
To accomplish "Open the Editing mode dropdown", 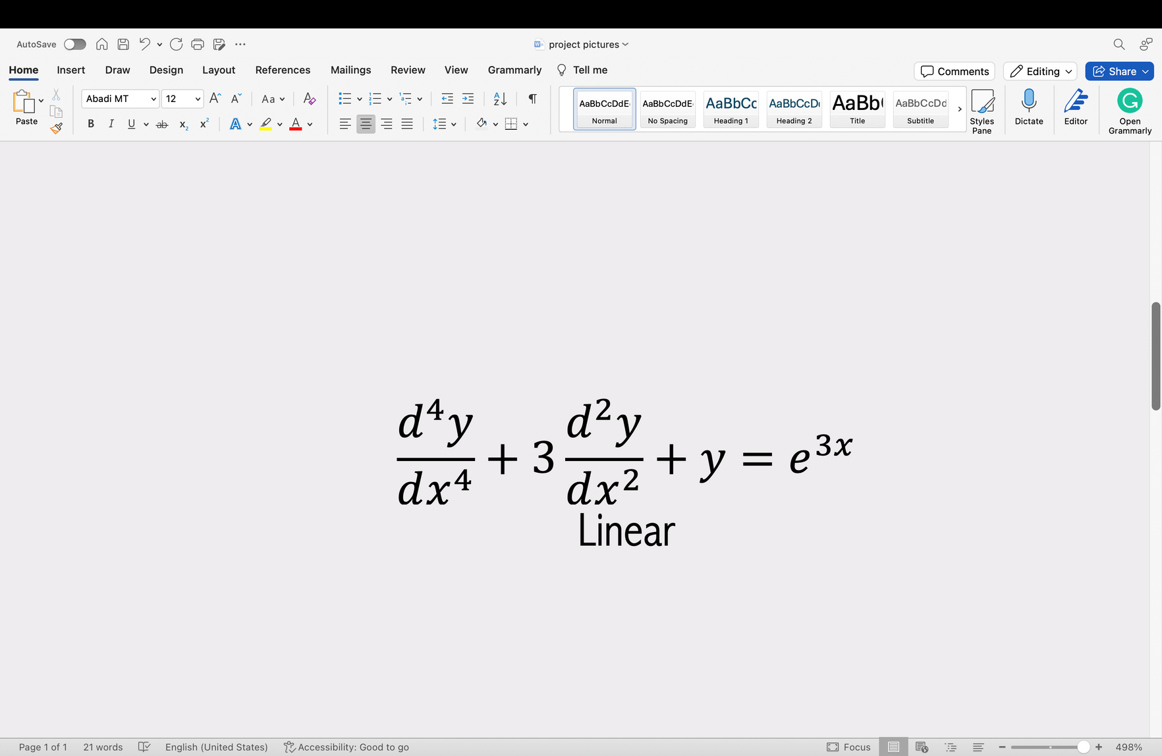I will pyautogui.click(x=1039, y=71).
